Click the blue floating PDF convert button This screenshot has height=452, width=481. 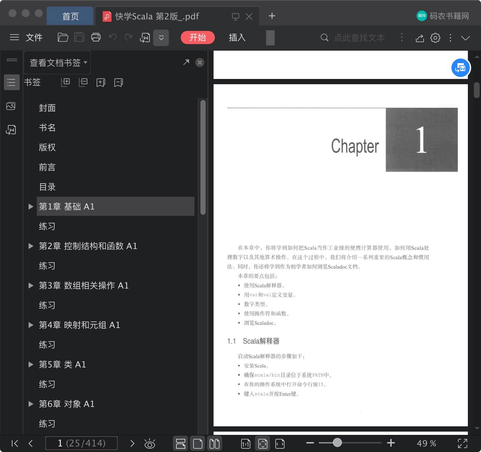[x=461, y=68]
